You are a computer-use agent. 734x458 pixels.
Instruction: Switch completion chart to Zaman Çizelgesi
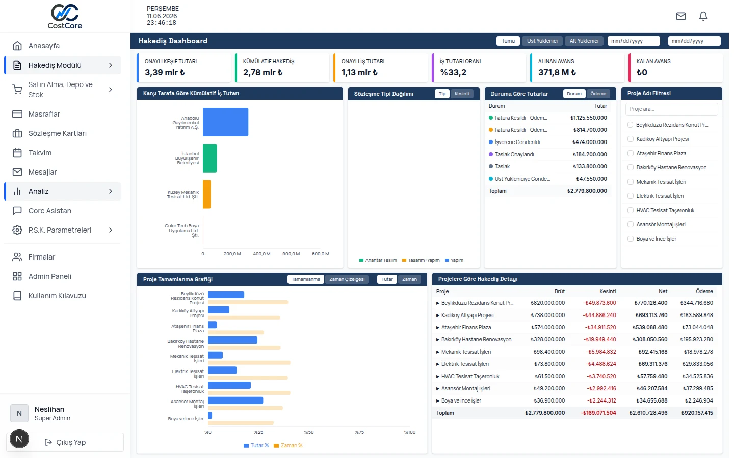[347, 279]
